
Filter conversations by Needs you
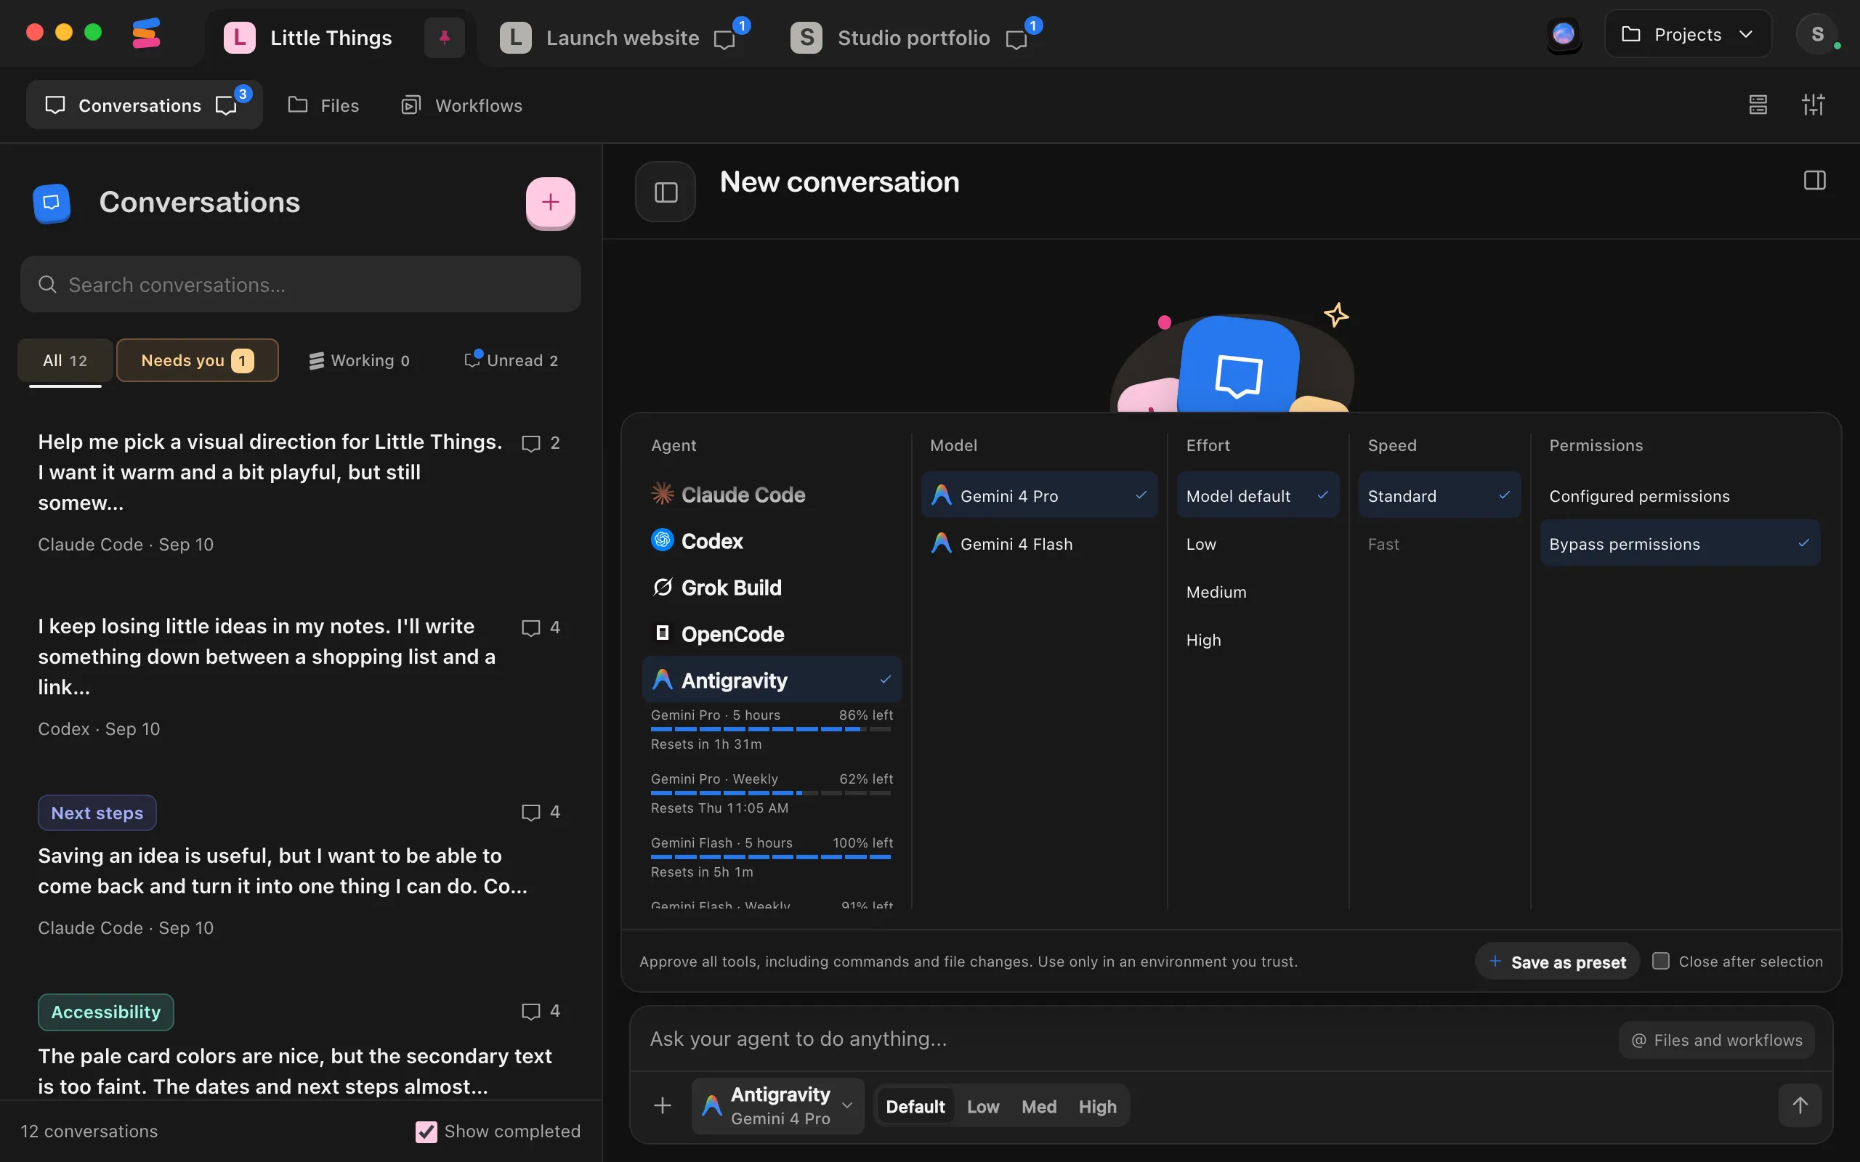198,359
